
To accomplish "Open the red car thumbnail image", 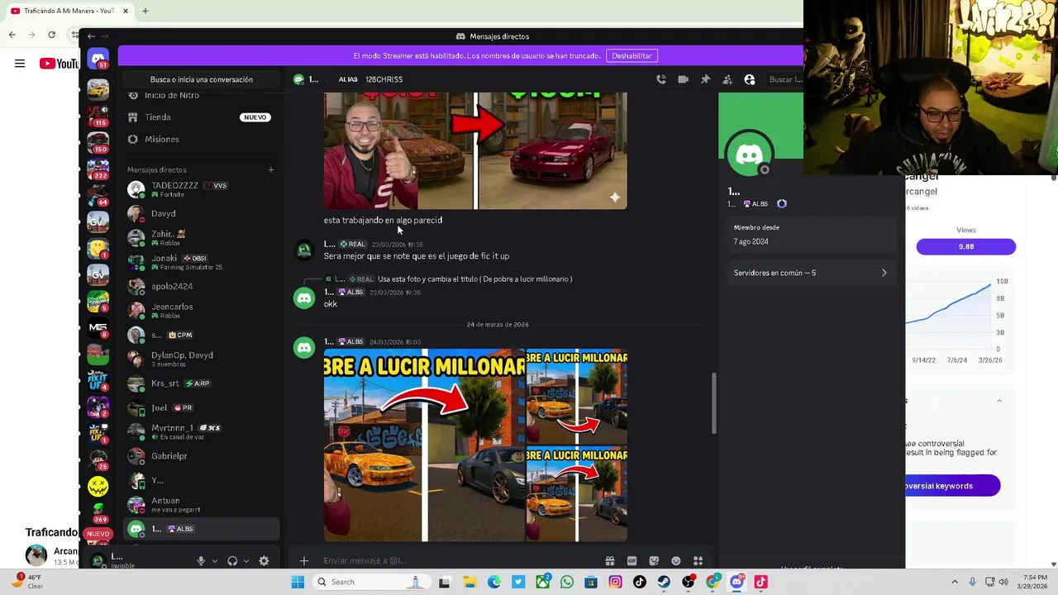I will tap(475, 151).
